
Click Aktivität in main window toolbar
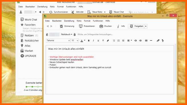click(x=77, y=12)
